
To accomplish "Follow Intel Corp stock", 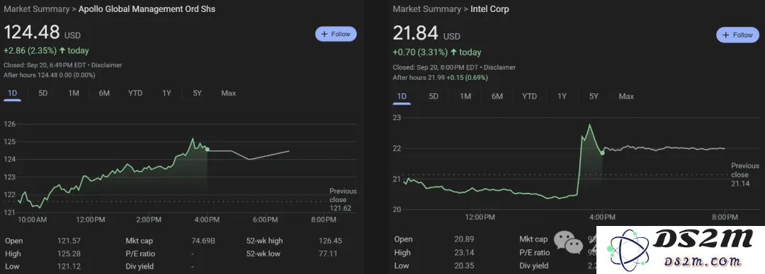I will (x=737, y=35).
